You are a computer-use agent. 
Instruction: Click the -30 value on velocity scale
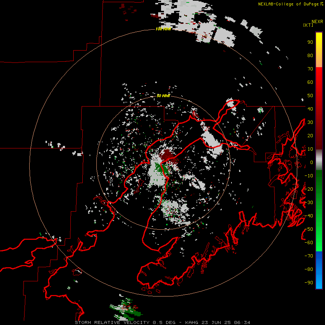[309, 203]
